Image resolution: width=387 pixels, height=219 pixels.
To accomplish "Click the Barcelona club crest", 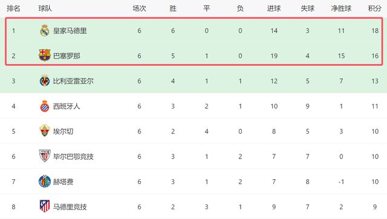I will 45,56.
